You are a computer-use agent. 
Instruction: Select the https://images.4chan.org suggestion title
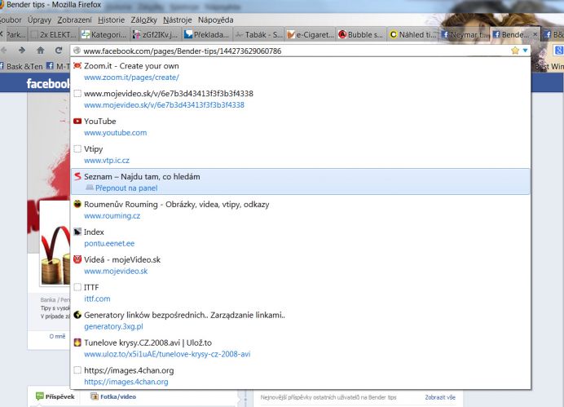click(129, 370)
